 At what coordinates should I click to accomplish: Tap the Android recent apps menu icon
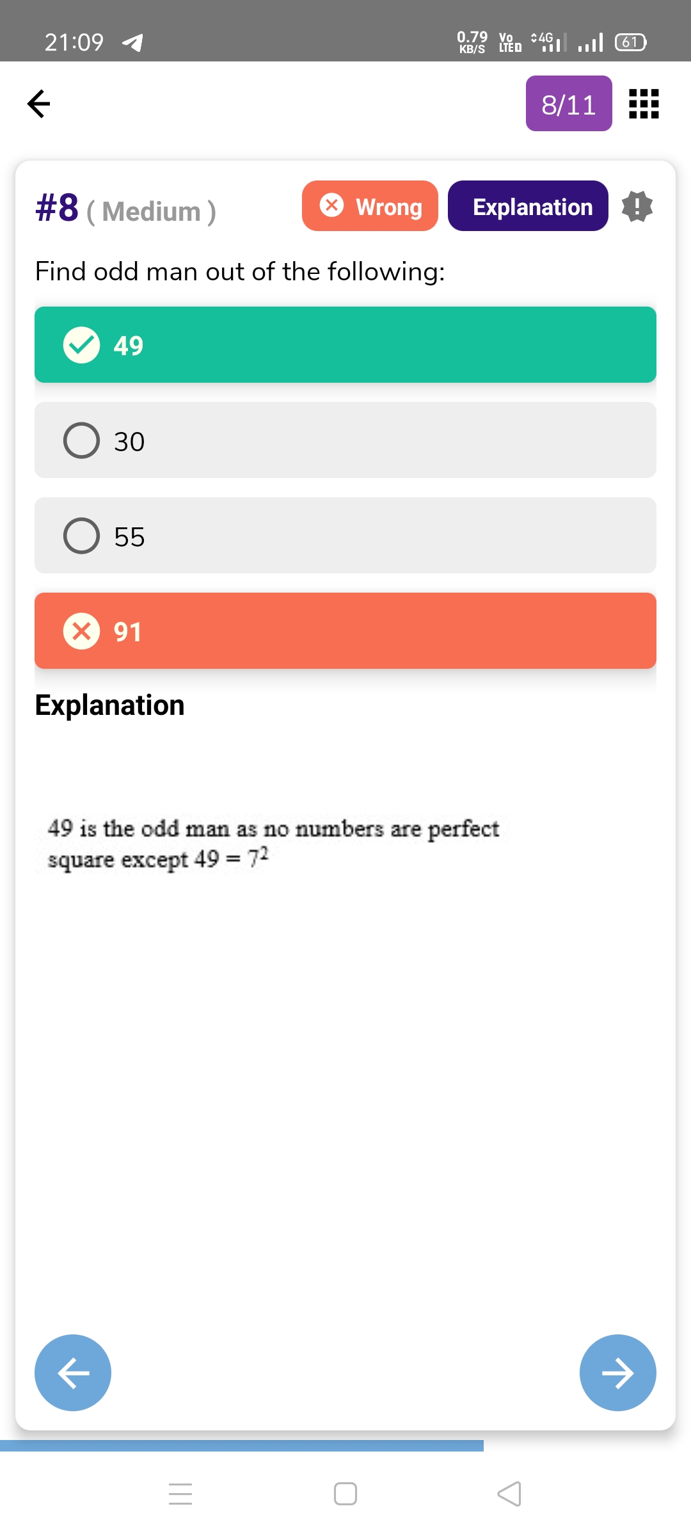[180, 1494]
